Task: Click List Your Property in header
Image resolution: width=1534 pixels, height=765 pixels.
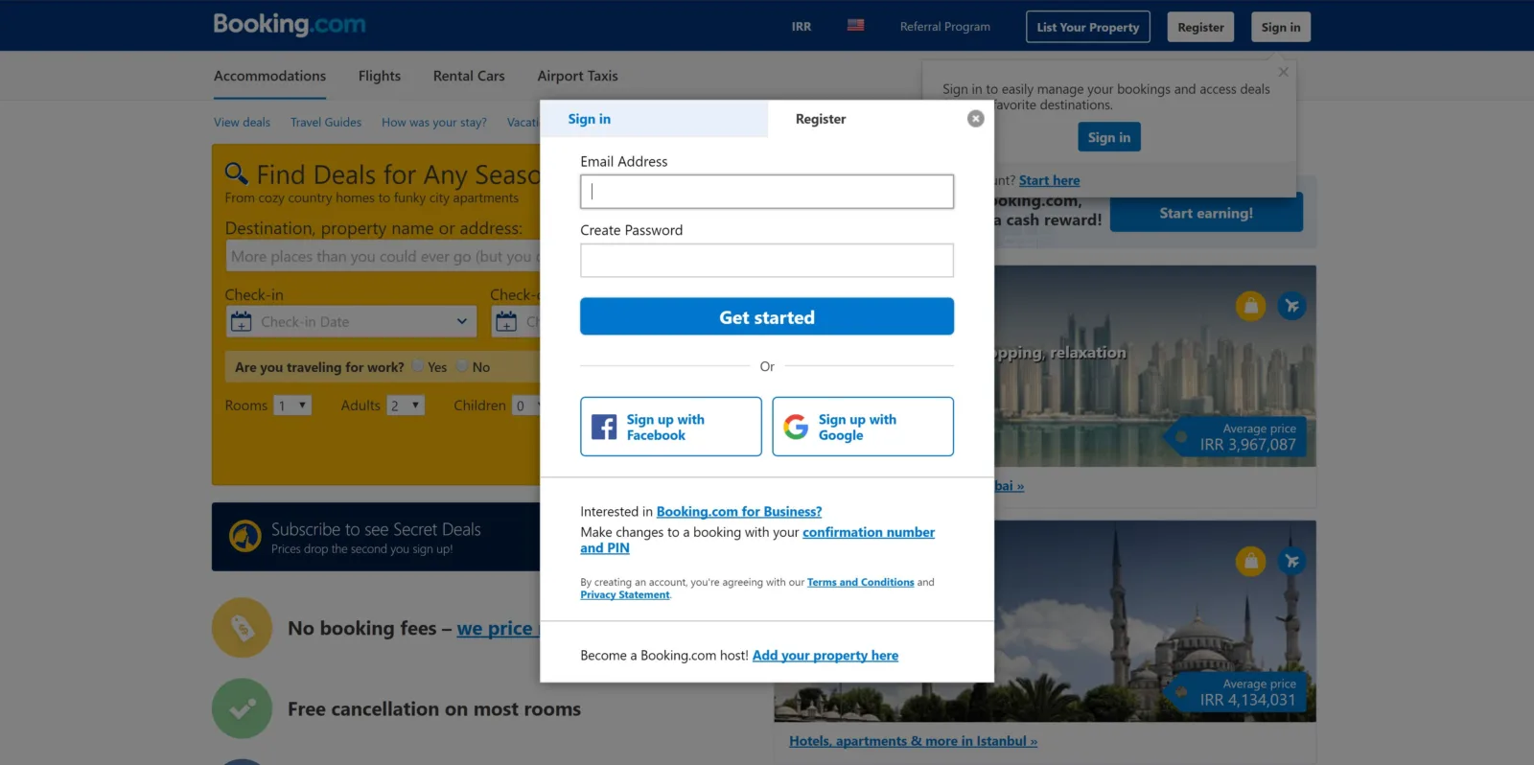Action: click(x=1088, y=27)
